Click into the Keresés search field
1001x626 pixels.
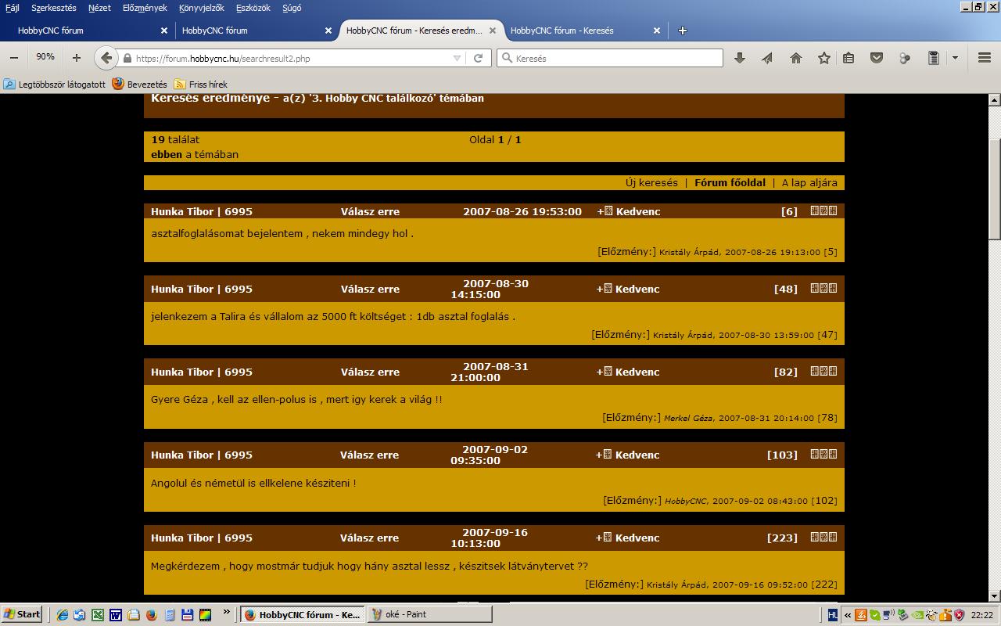click(x=616, y=58)
